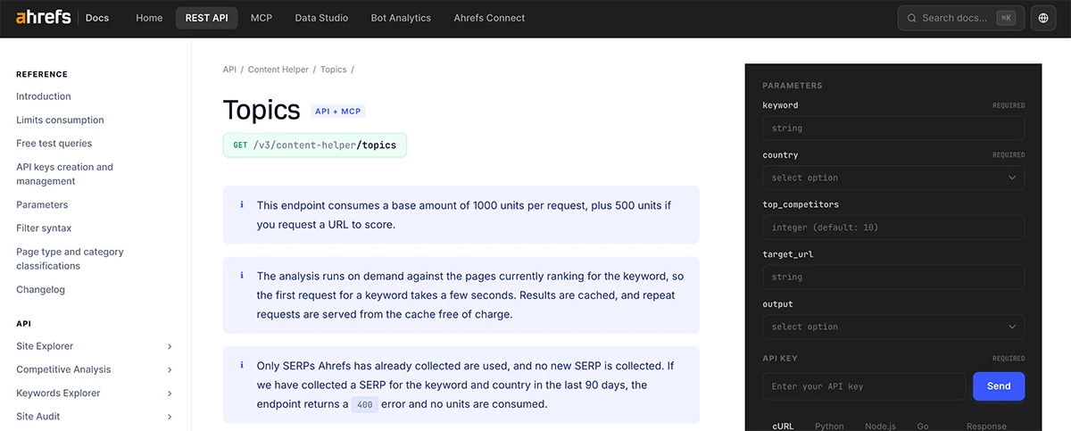Click the Content Helper breadcrumb

click(x=278, y=70)
